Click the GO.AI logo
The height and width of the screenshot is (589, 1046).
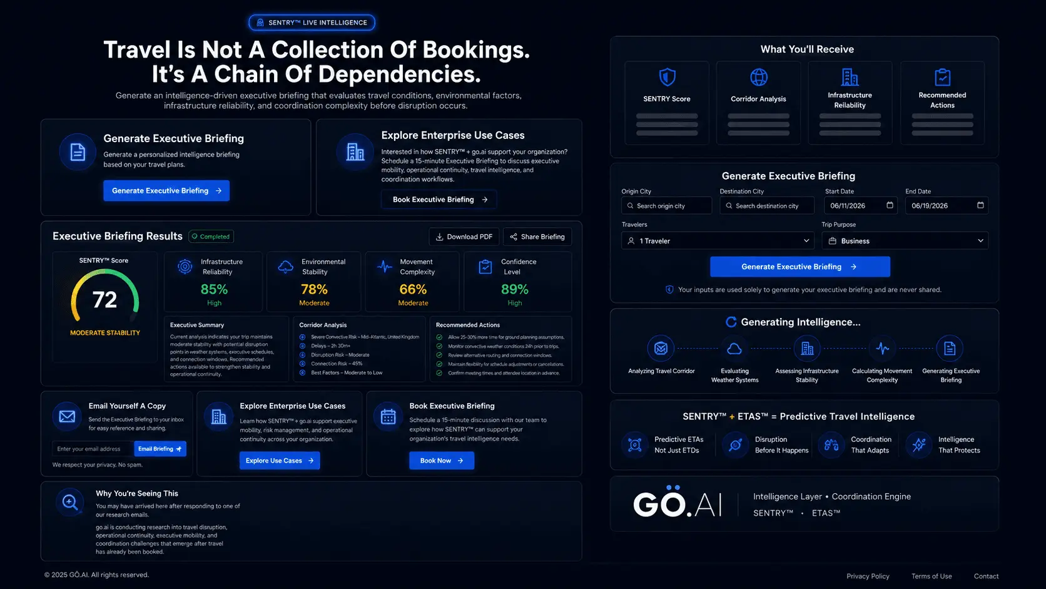(x=678, y=502)
